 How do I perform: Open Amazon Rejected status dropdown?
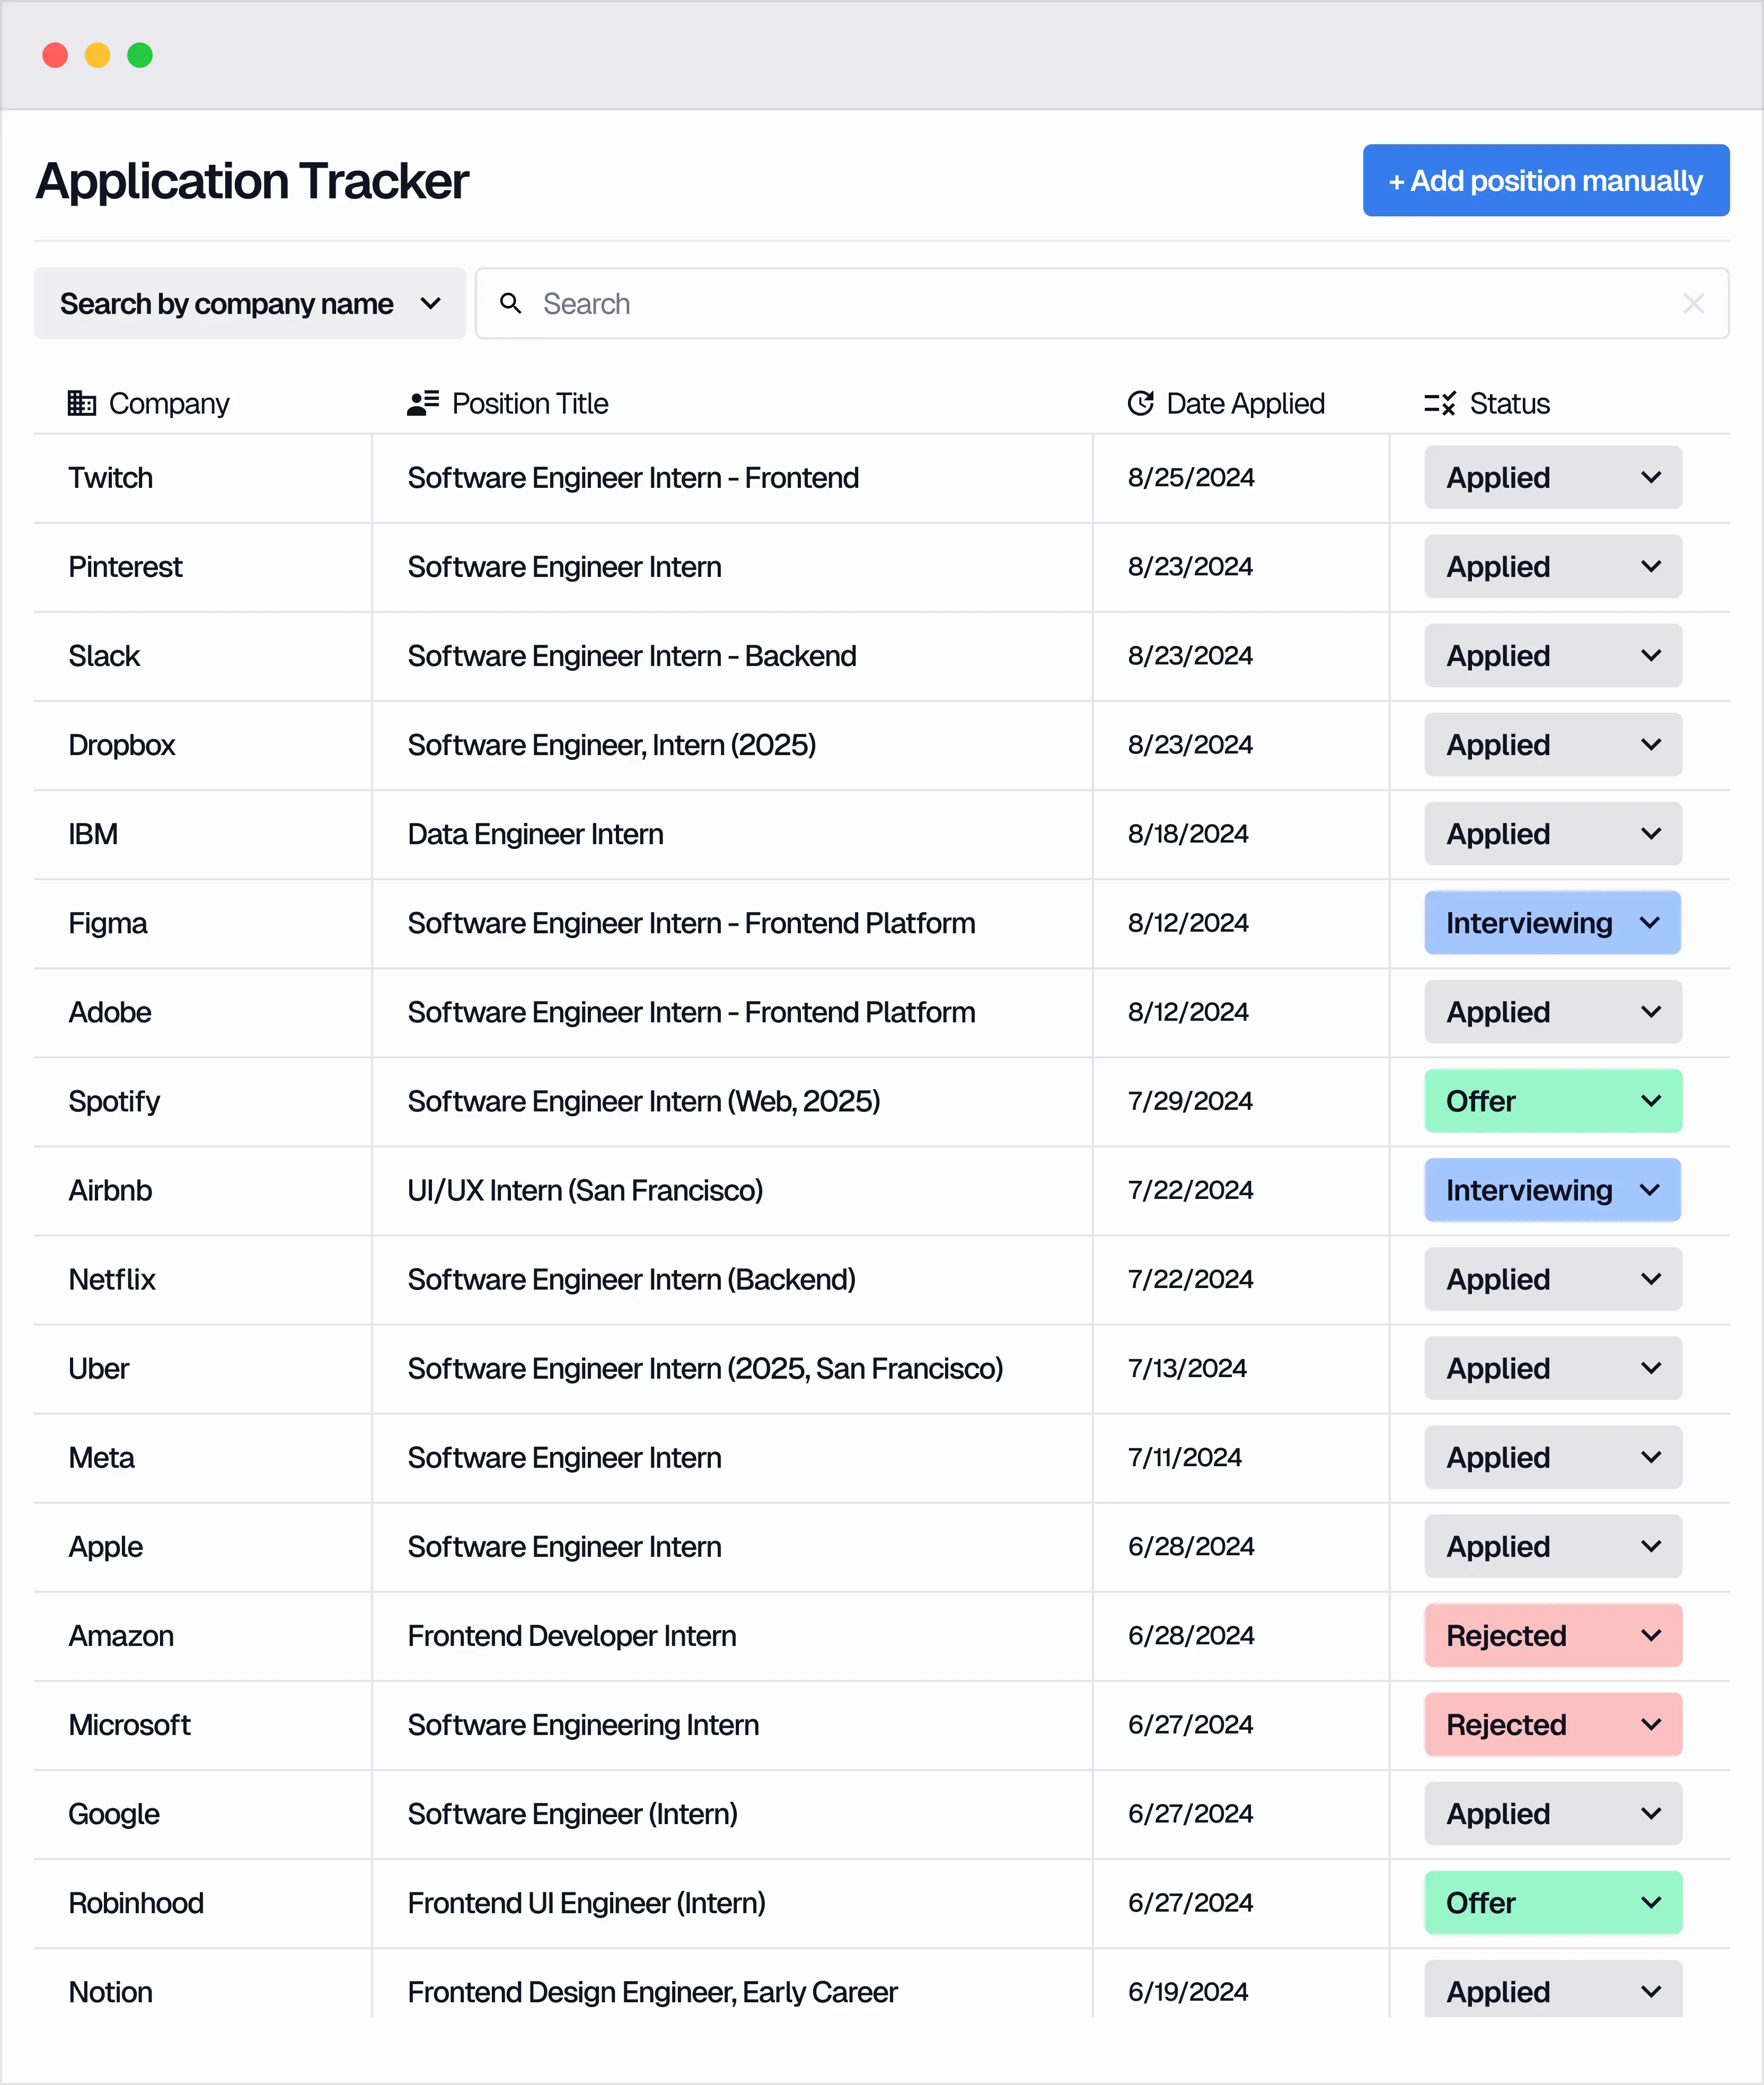click(x=1552, y=1636)
